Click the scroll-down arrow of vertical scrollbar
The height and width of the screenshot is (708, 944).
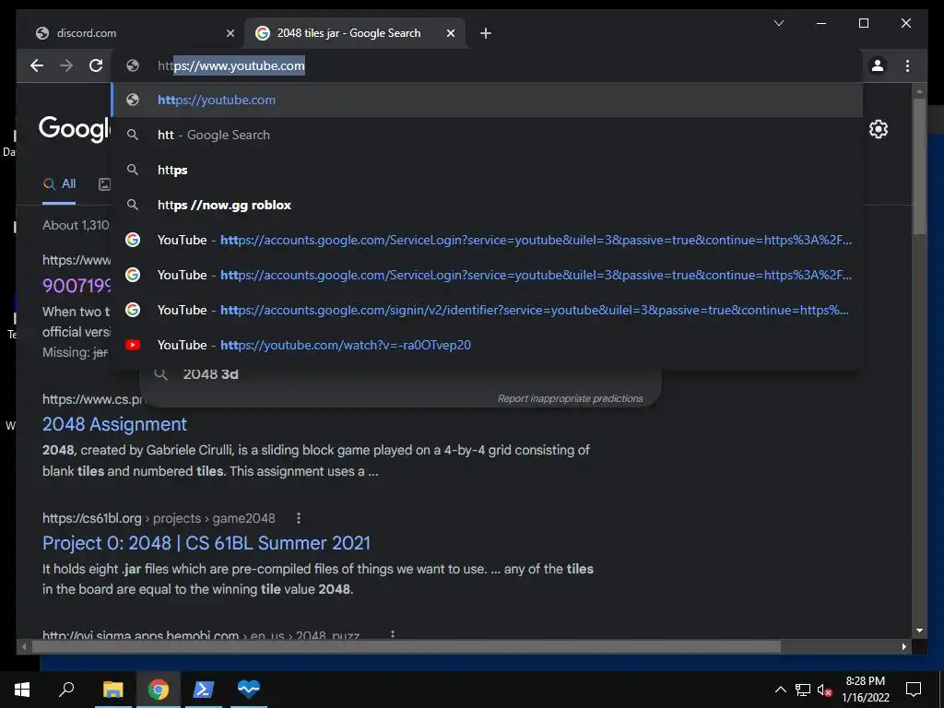coord(919,631)
